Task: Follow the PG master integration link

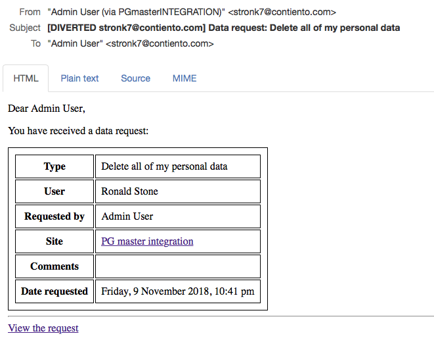Action: (x=147, y=241)
